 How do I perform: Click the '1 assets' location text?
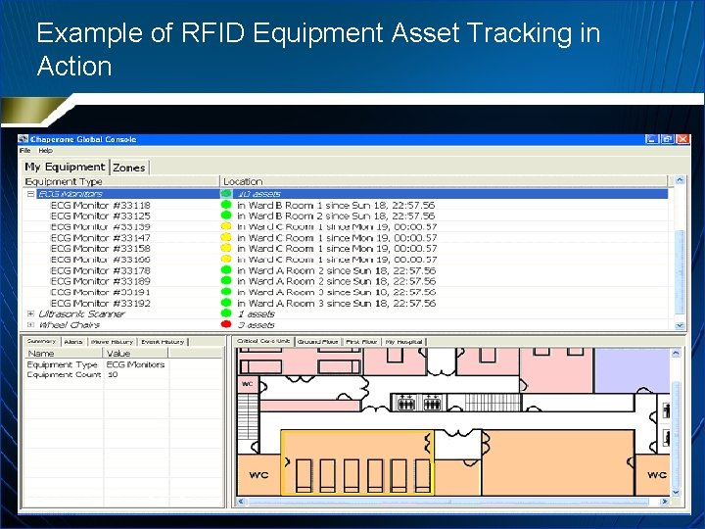pyautogui.click(x=256, y=313)
